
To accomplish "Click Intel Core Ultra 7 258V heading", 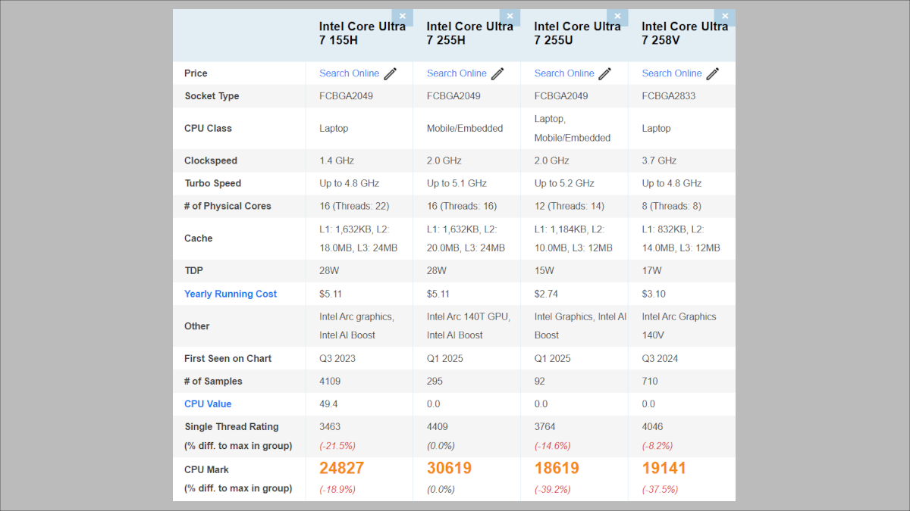I will pos(684,33).
